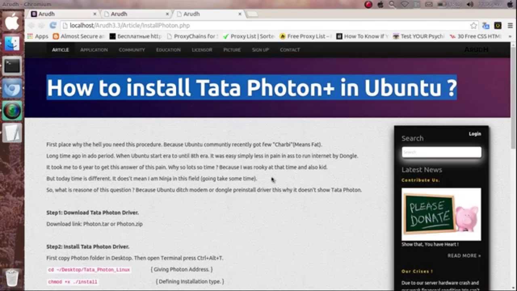Click the new tab button

[x=252, y=14]
